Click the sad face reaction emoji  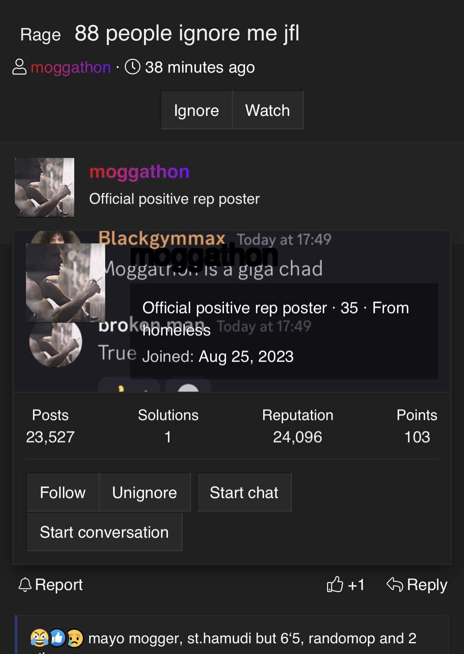pos(75,638)
